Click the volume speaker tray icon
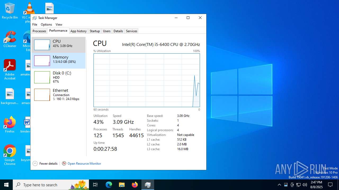The image size is (339, 190). pos(305,185)
